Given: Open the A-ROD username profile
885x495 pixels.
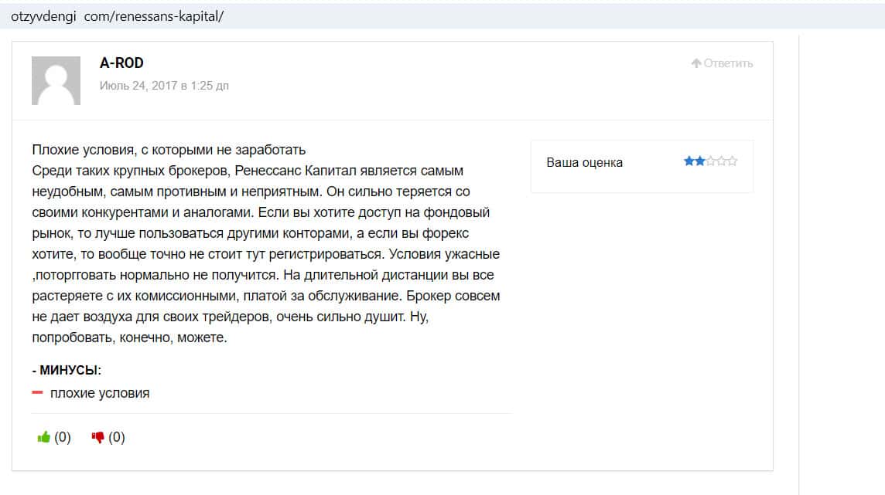Looking at the screenshot, I should point(121,63).
